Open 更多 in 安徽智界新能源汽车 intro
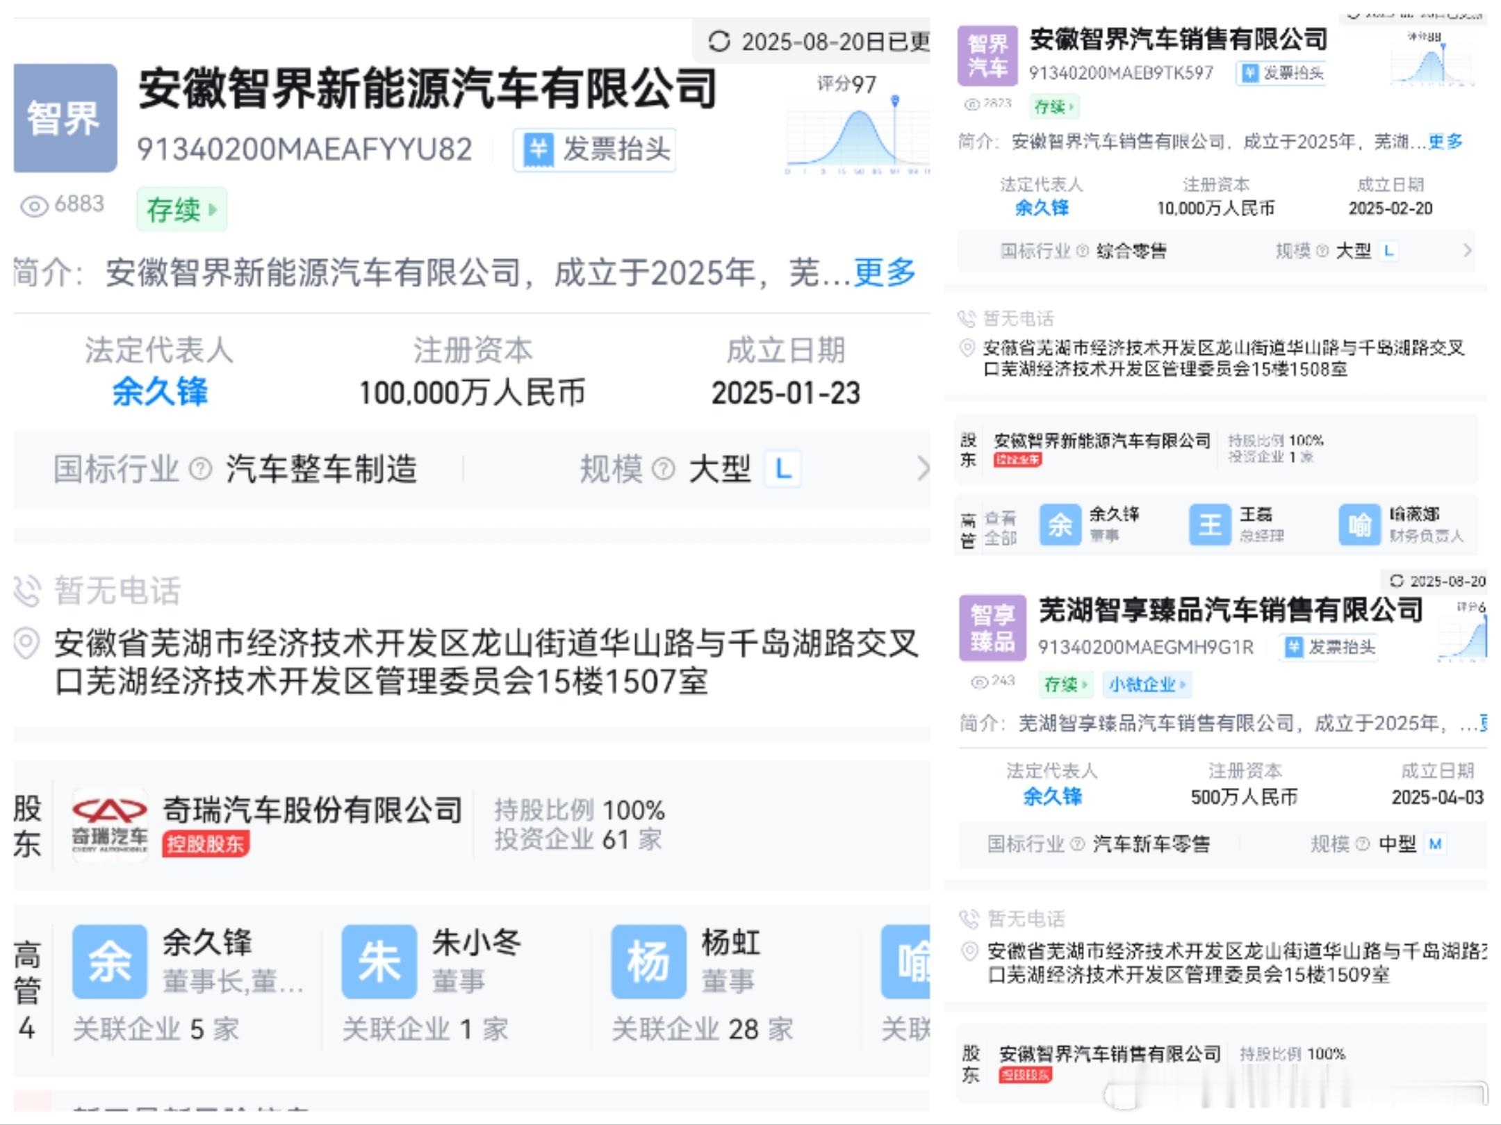The image size is (1501, 1125). click(x=885, y=272)
